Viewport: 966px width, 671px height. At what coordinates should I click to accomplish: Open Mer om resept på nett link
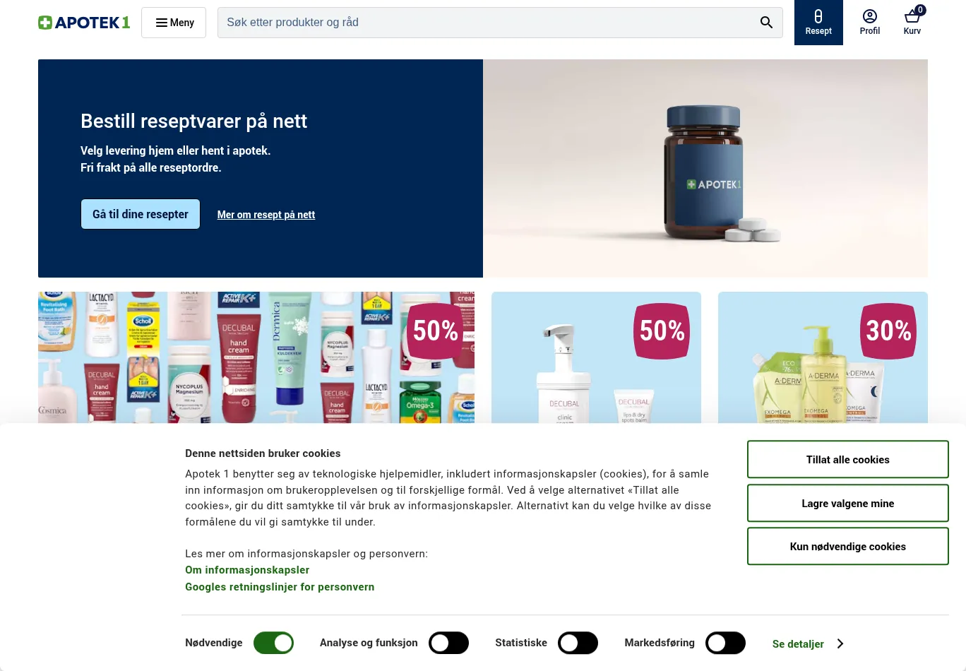[266, 215]
